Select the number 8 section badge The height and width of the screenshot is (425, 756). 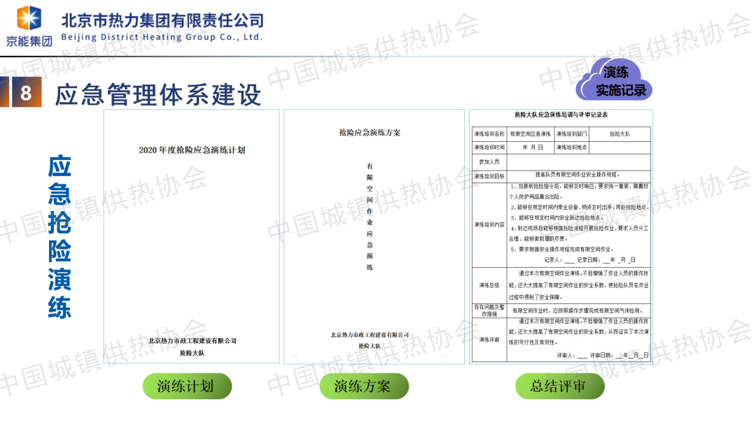pyautogui.click(x=26, y=94)
